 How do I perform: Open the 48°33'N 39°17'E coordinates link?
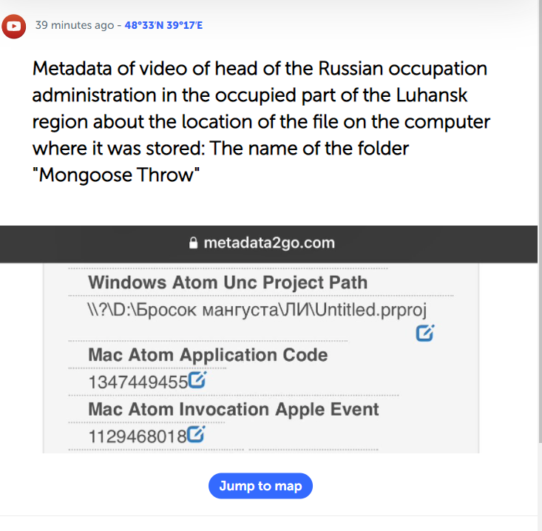(x=163, y=26)
